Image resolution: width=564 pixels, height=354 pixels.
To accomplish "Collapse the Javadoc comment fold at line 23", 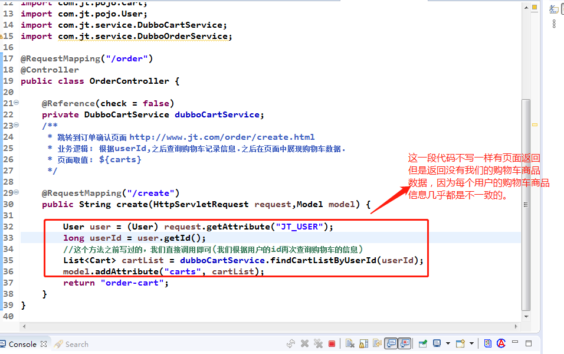I will coord(16,125).
